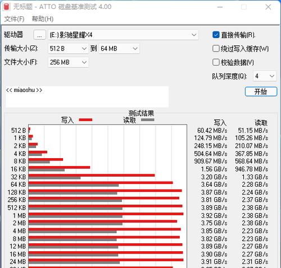
Task: Click the 开始 start button
Action: coord(261,91)
